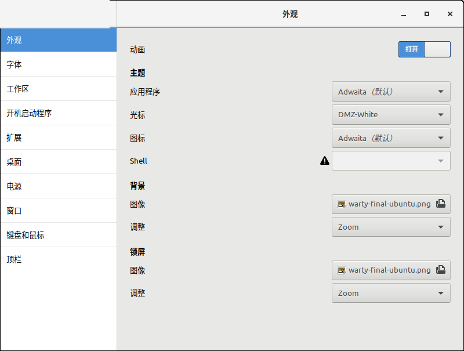The height and width of the screenshot is (351, 464).
Task: Click the image file icon in 锁屏 图像 chooser
Action: [x=342, y=270]
